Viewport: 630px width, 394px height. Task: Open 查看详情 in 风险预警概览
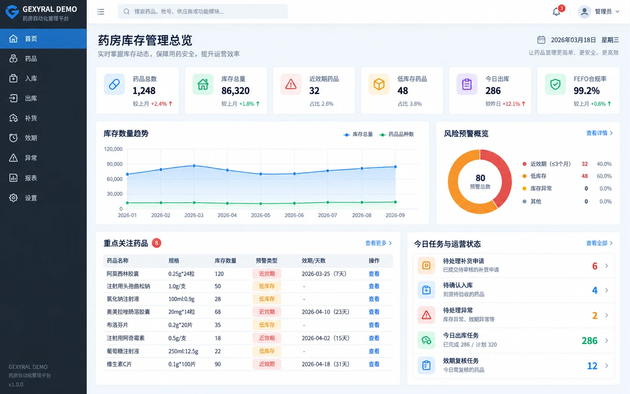tap(599, 133)
